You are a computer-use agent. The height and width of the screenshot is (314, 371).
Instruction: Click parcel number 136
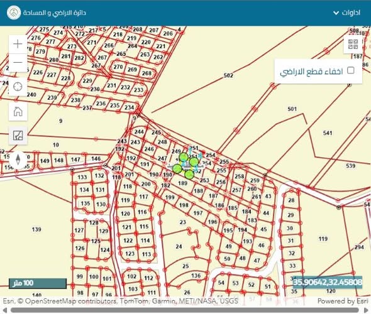pos(196,276)
